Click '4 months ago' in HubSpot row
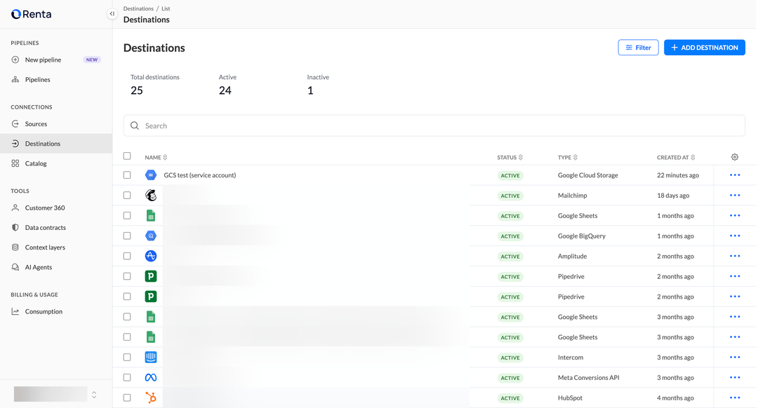 pos(675,398)
